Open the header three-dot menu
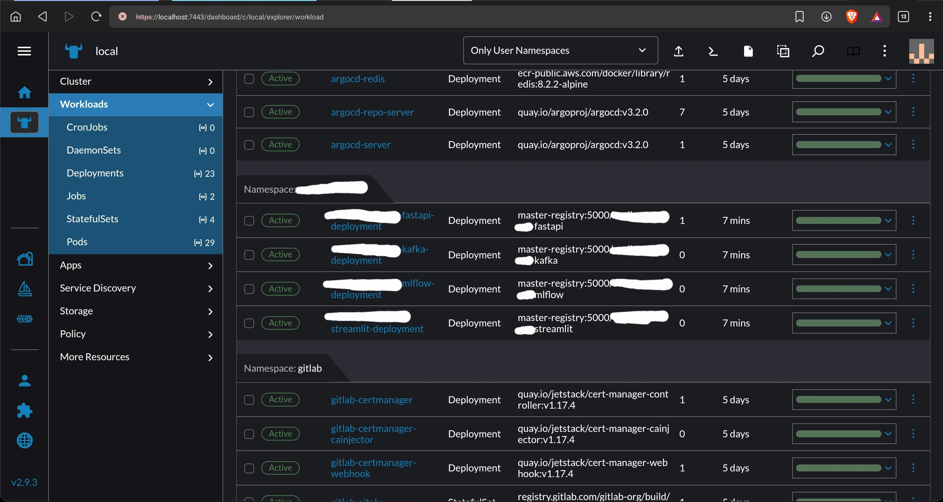The height and width of the screenshot is (502, 943). pos(884,51)
